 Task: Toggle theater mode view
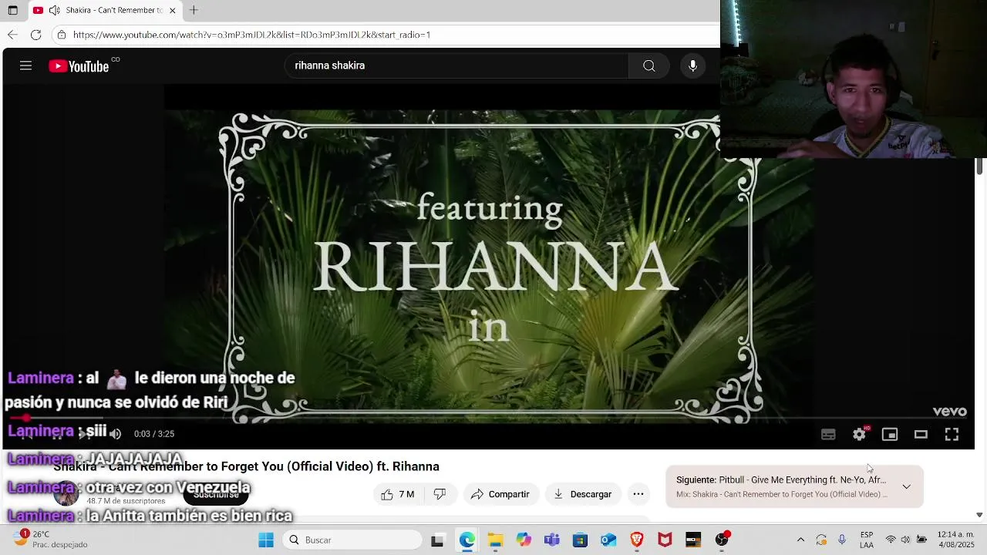point(921,435)
